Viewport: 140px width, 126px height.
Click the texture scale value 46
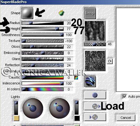point(110,44)
